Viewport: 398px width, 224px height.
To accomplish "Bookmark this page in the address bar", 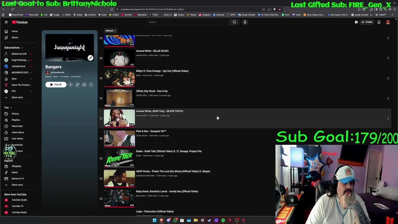I will [111, 9].
